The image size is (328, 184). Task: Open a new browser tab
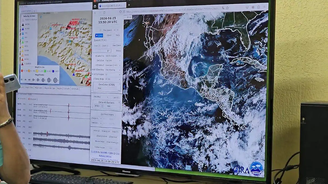tap(129, 5)
